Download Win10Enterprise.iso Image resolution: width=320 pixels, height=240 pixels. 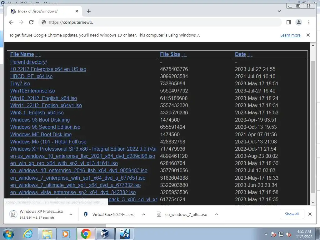[x=32, y=91]
